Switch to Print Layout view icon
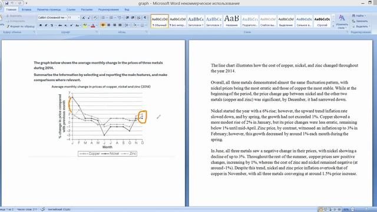The height and width of the screenshot is (212, 377). [320, 210]
